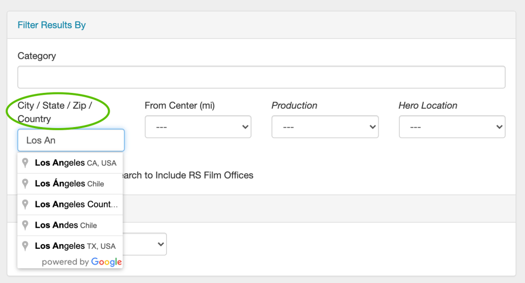Click the Include RS Film Offices label text
The image size is (525, 283).
[189, 175]
